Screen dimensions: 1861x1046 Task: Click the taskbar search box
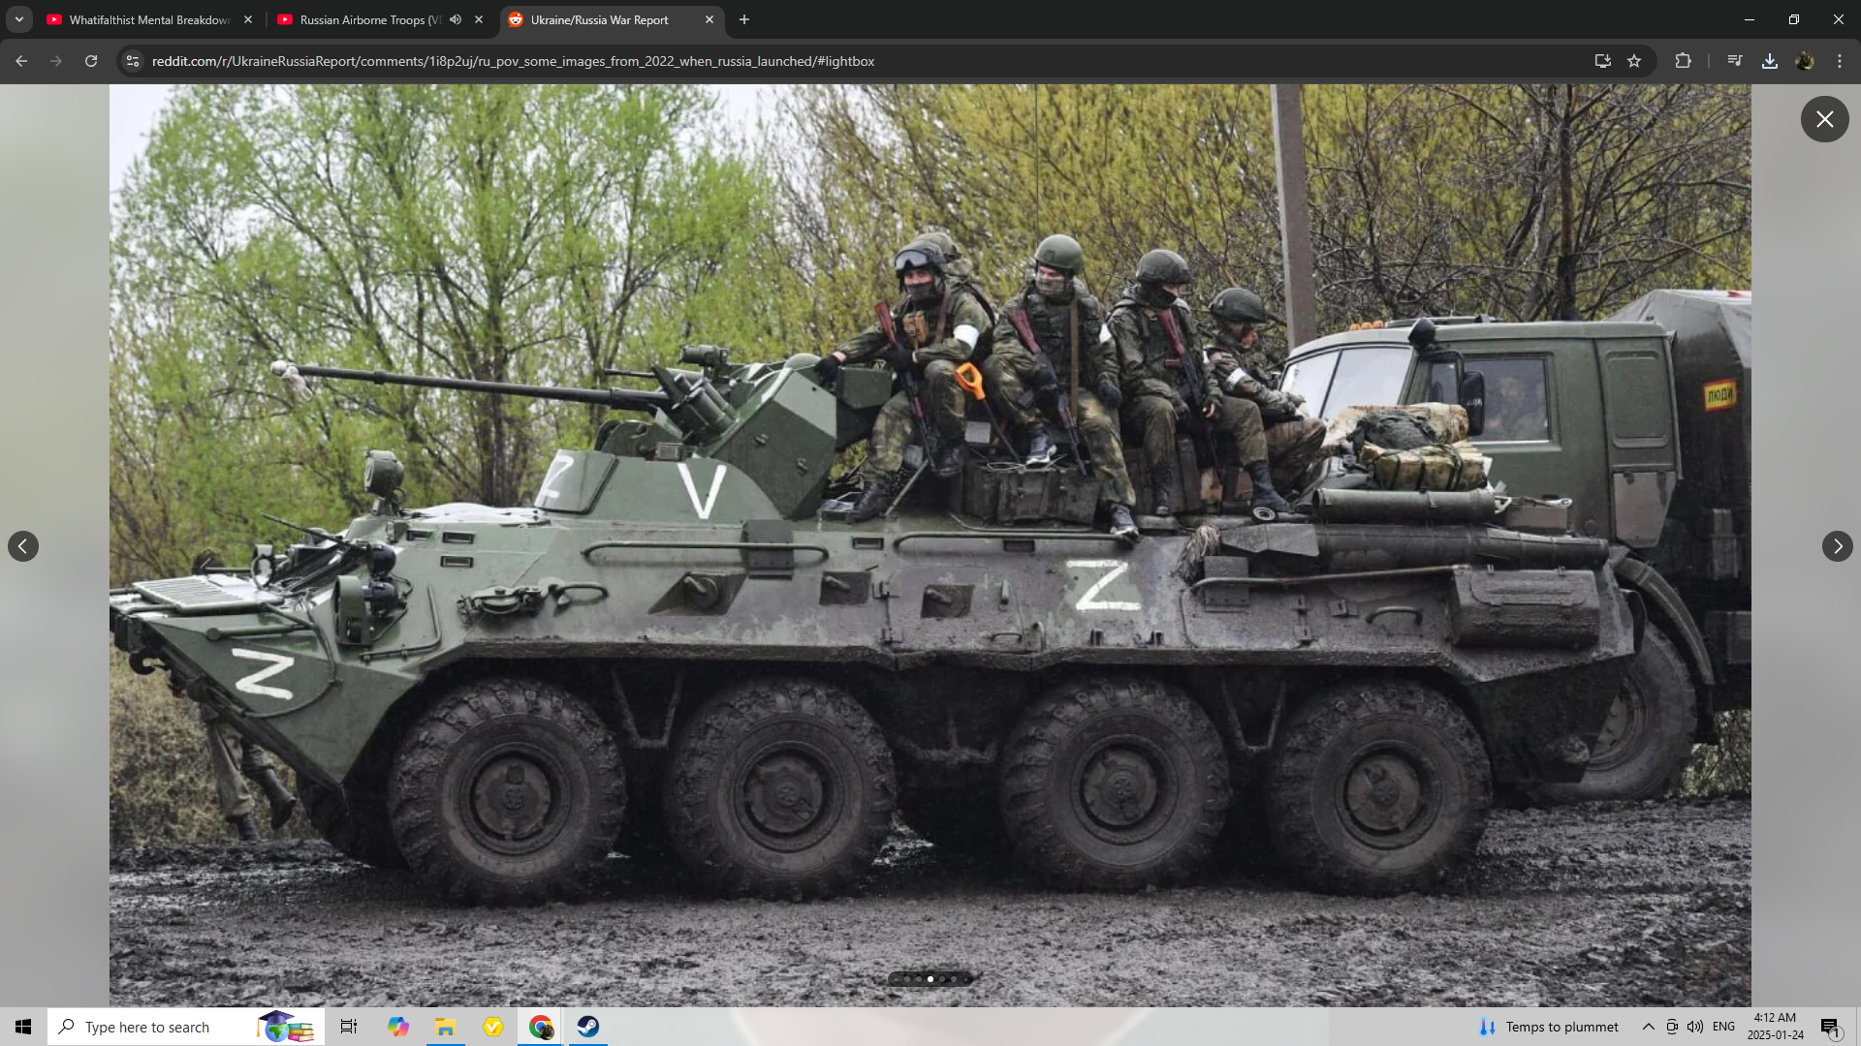(184, 1027)
